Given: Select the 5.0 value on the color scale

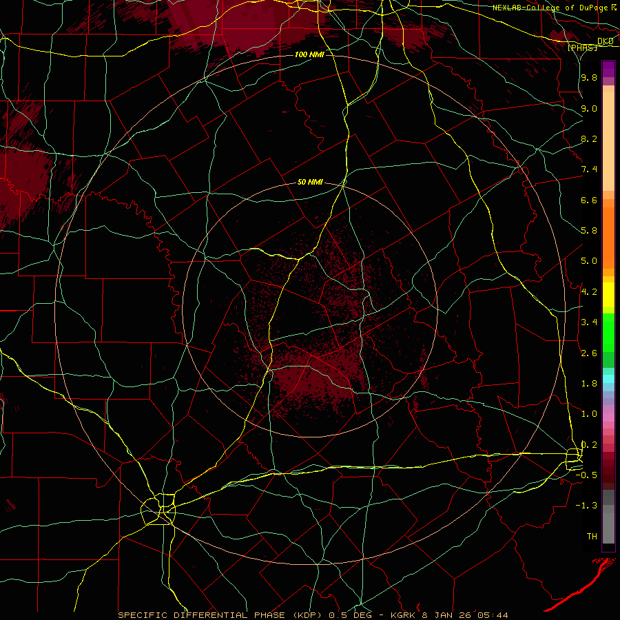Looking at the screenshot, I should (x=589, y=261).
